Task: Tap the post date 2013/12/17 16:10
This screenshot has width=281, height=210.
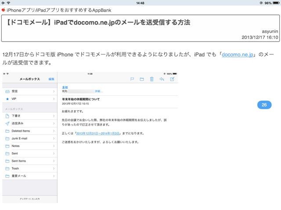Action: (260, 37)
